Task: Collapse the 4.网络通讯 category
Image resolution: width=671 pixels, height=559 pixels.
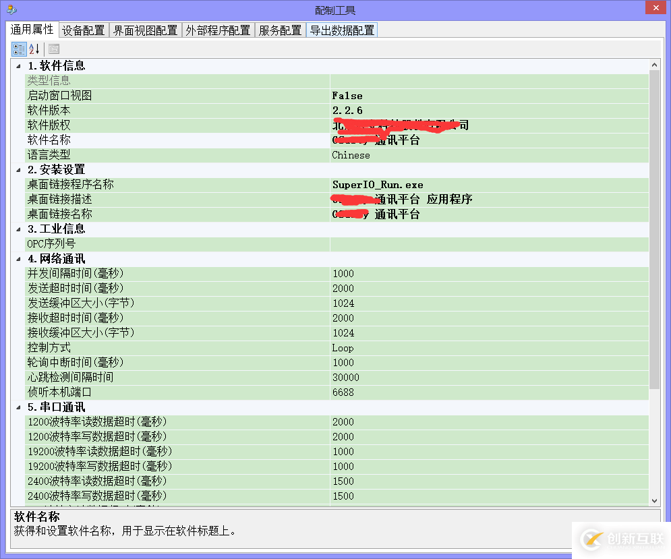Action: tap(18, 259)
